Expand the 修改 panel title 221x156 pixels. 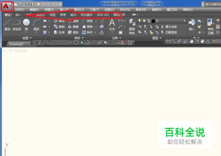[79, 38]
